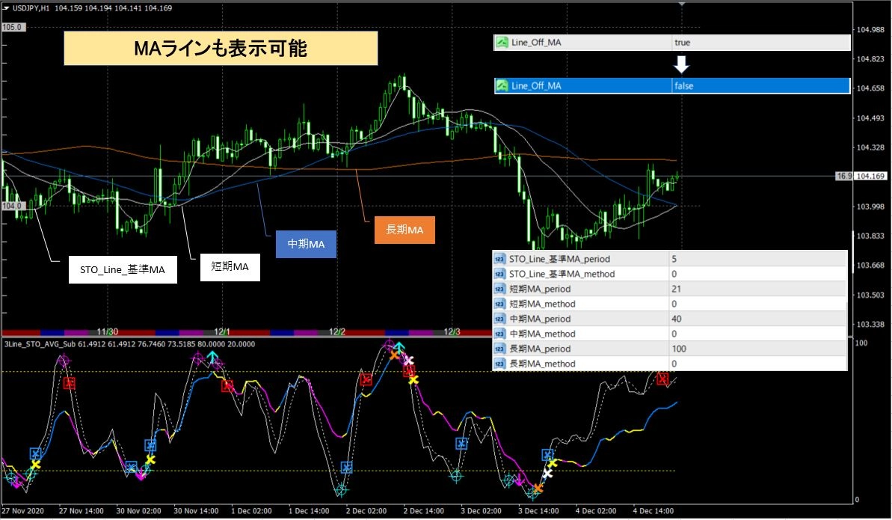
Task: Click the icon beside 中期MA_period
Action: (x=499, y=319)
